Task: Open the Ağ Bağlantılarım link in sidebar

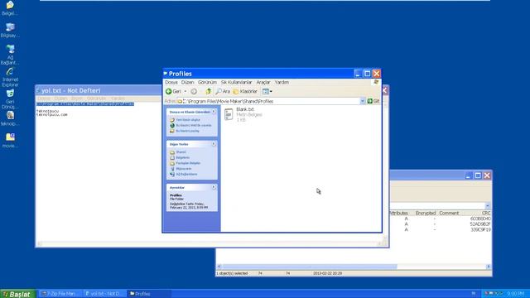Action: (x=186, y=174)
